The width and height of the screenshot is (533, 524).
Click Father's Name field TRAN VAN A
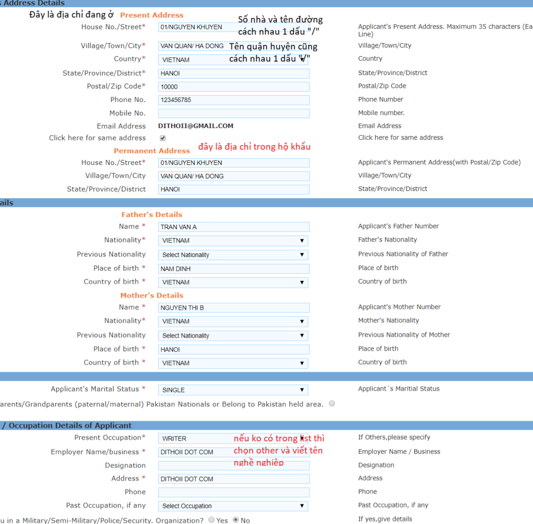point(234,227)
